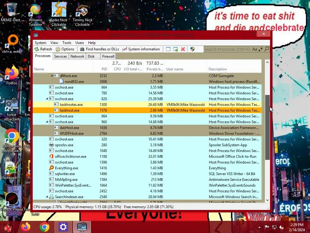This screenshot has height=233, width=310.
Task: Collapse svchost.exe PID 820 node
Action: 47,99
